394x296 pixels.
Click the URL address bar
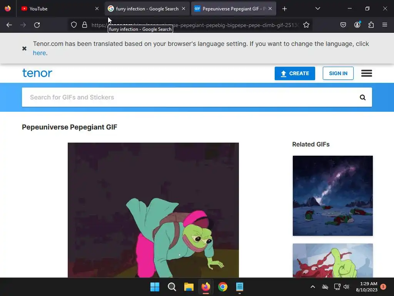pyautogui.click(x=195, y=25)
